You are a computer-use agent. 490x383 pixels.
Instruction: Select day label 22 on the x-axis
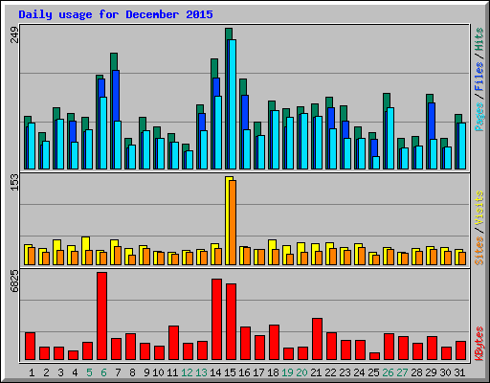point(330,372)
